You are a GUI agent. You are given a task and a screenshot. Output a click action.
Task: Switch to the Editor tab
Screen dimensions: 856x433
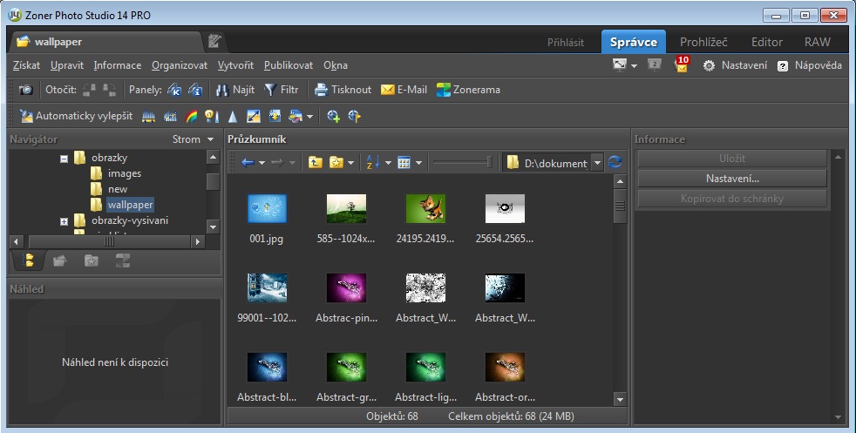click(766, 42)
